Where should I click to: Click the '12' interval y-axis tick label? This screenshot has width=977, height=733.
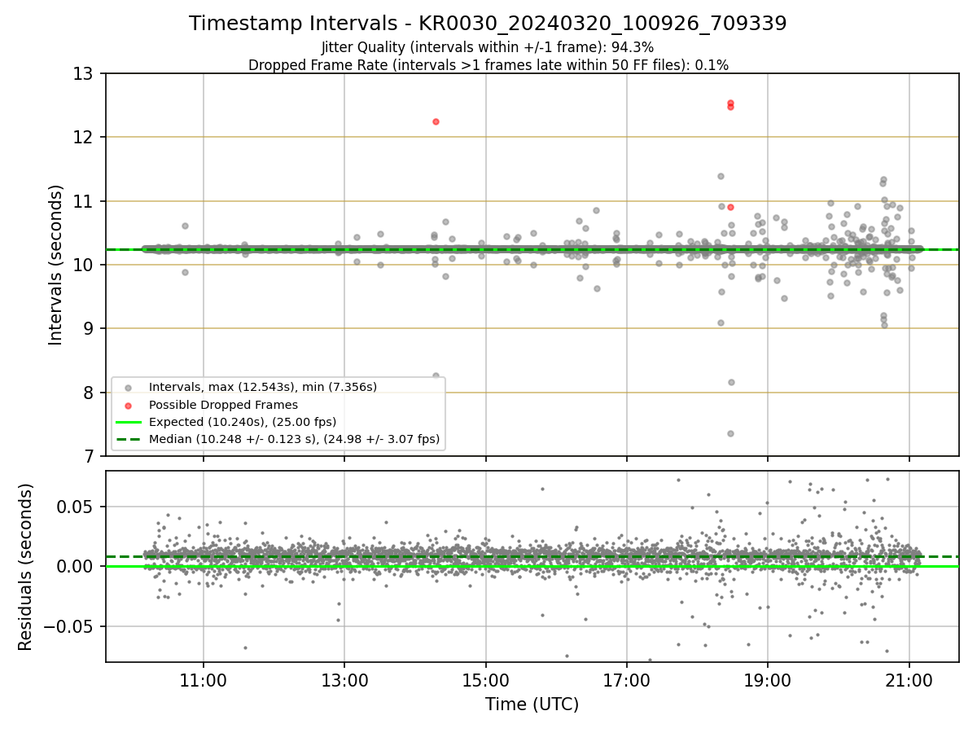click(x=84, y=137)
